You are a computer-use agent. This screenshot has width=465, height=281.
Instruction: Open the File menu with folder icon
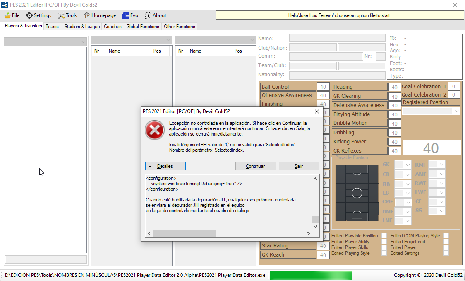click(x=12, y=15)
